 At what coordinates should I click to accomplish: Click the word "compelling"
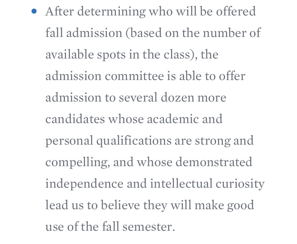(x=78, y=163)
